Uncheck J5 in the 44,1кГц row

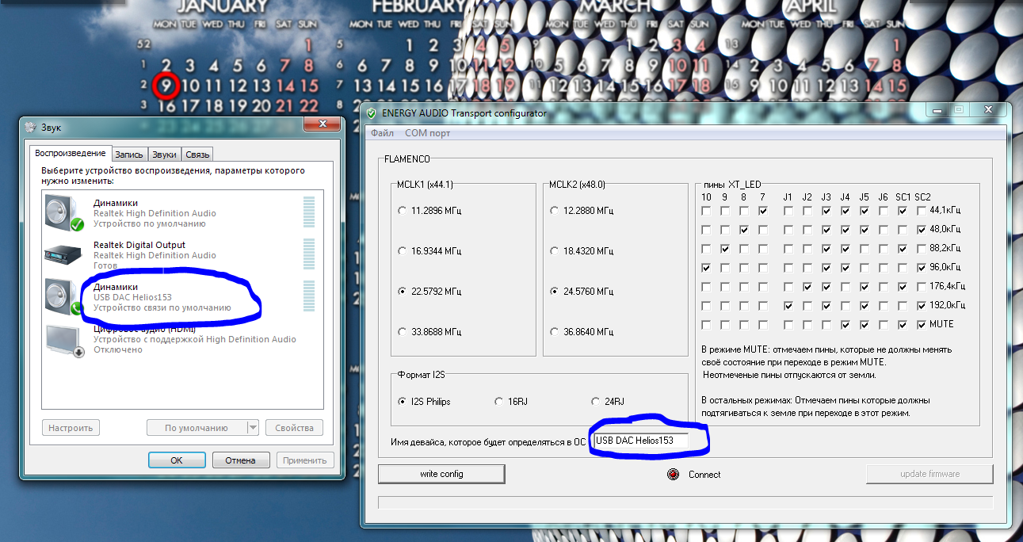865,211
